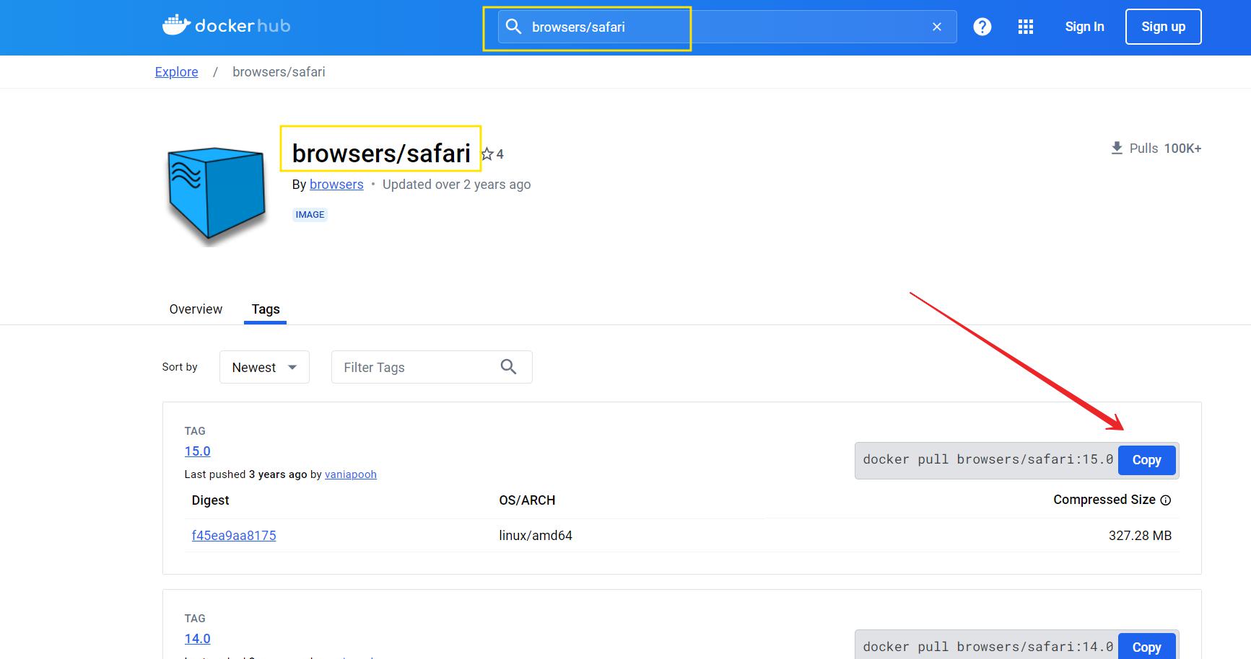Click the Sign up button
The width and height of the screenshot is (1251, 659).
point(1163,27)
